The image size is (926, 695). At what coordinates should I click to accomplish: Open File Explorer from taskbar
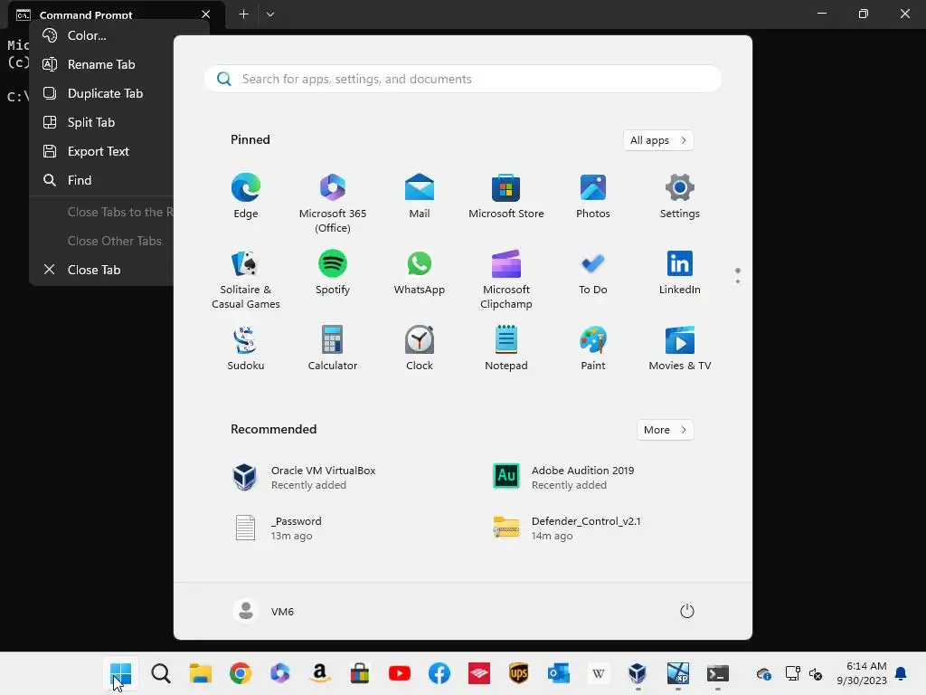pos(200,673)
